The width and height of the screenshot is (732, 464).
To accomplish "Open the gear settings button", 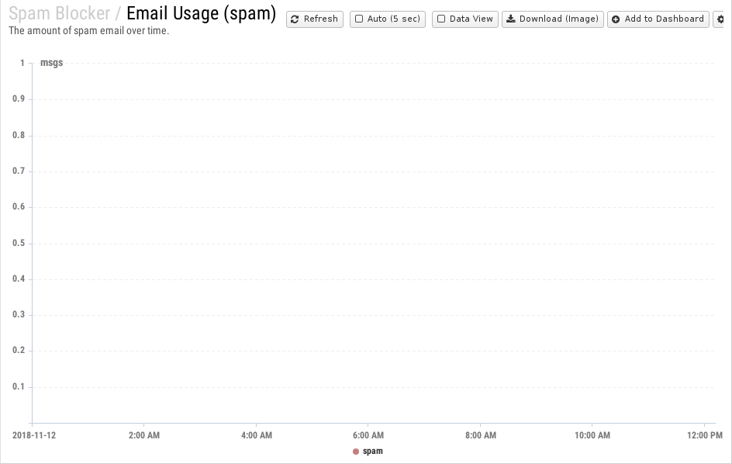I will coord(721,19).
